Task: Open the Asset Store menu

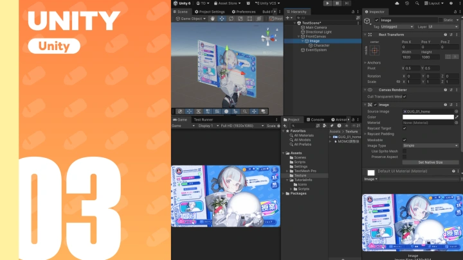Action: (228, 3)
